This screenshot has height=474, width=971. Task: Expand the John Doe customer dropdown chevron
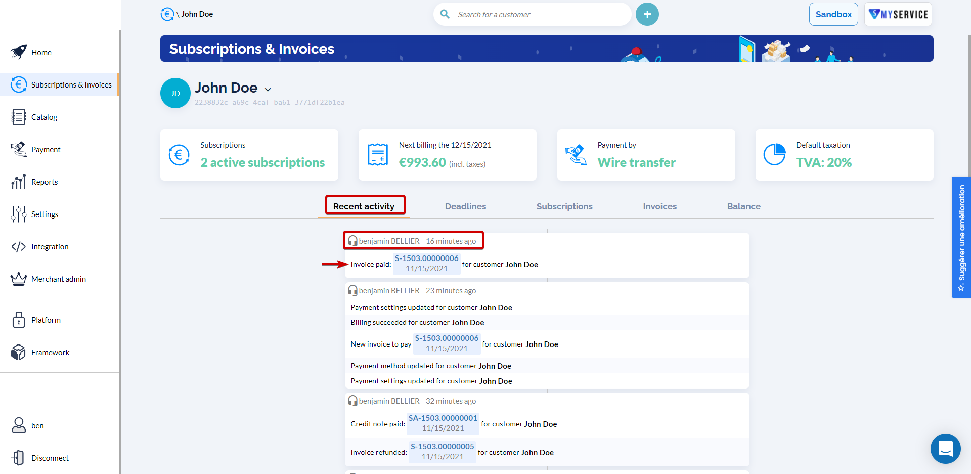pyautogui.click(x=268, y=90)
